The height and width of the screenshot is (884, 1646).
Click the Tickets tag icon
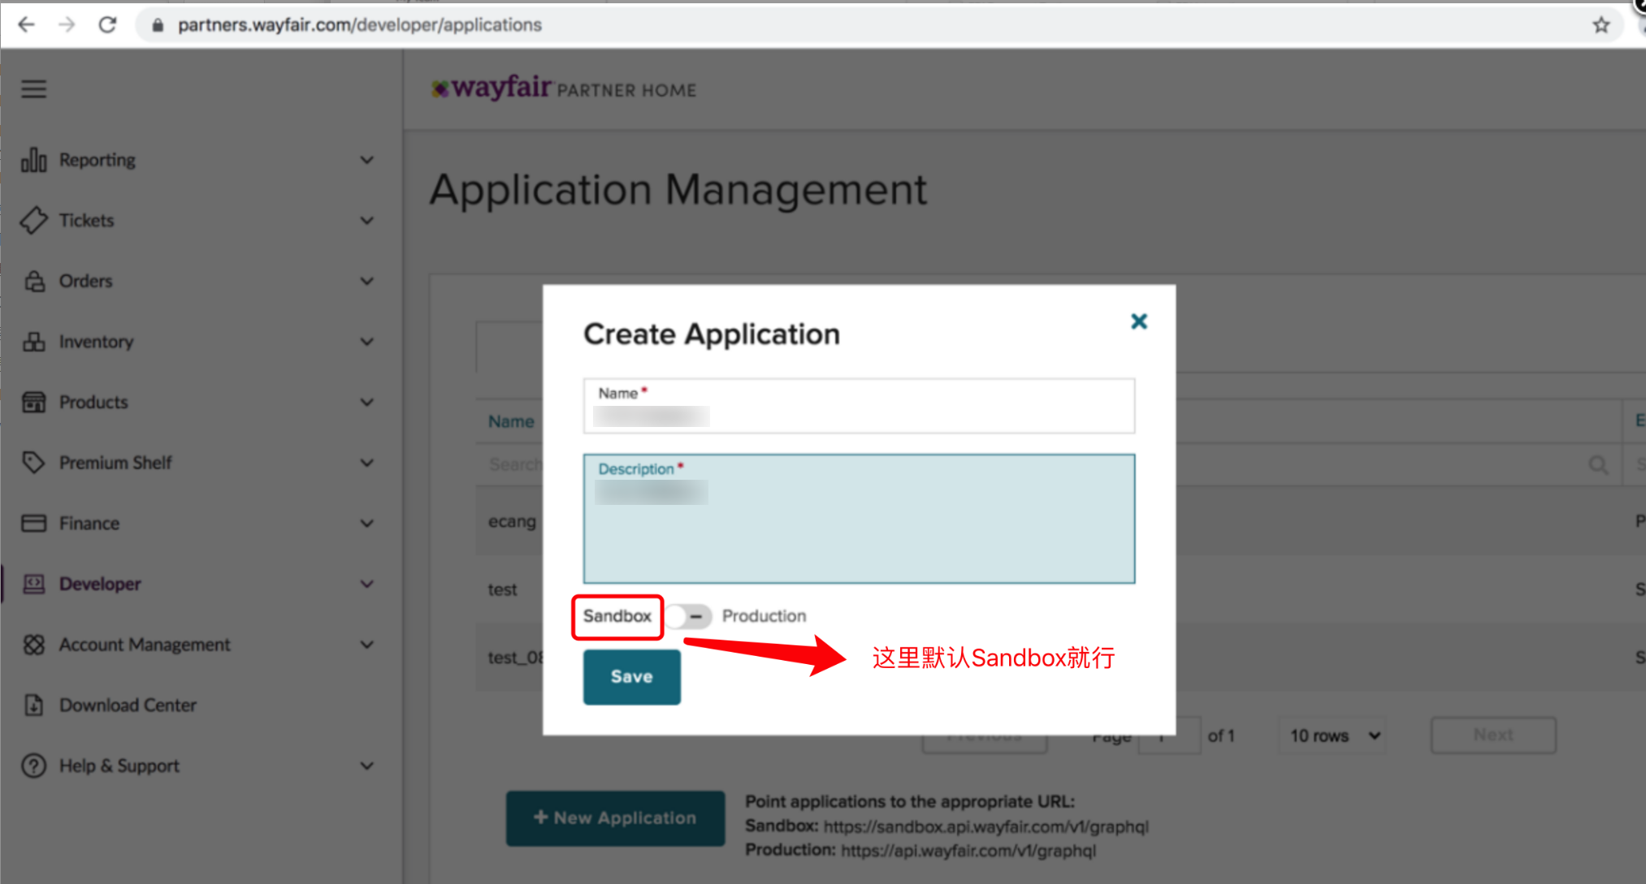point(33,220)
